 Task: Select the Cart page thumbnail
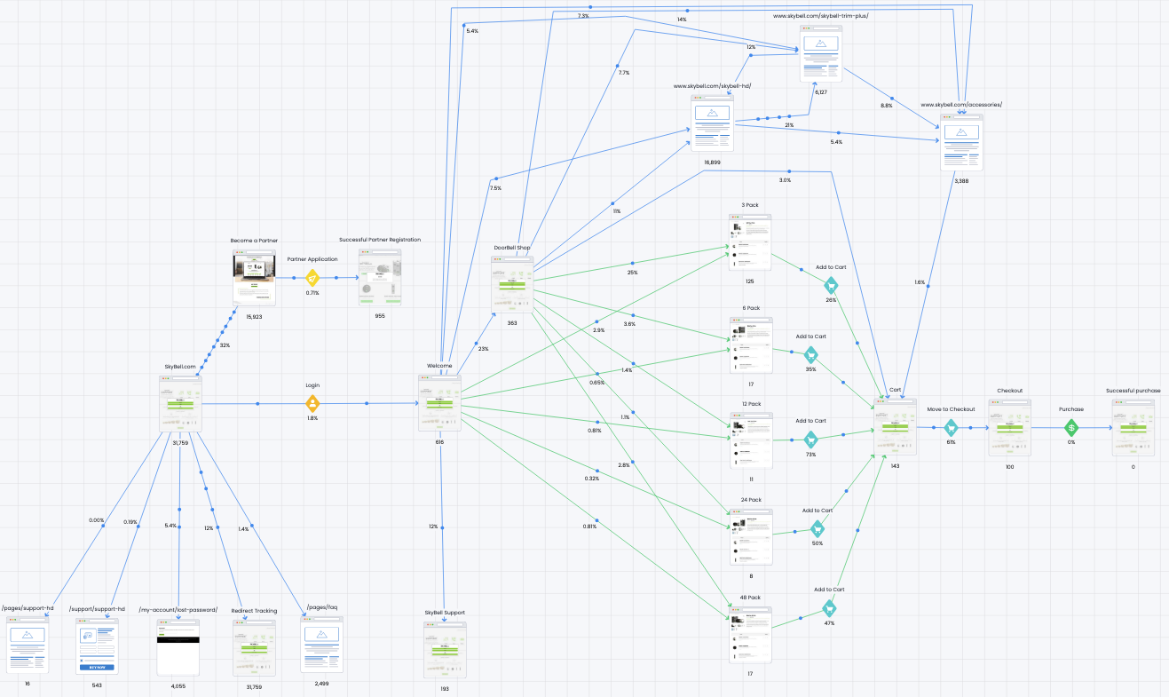(895, 427)
